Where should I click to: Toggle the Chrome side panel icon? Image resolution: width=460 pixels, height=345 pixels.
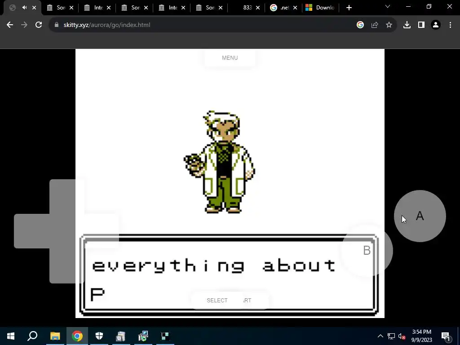421,25
